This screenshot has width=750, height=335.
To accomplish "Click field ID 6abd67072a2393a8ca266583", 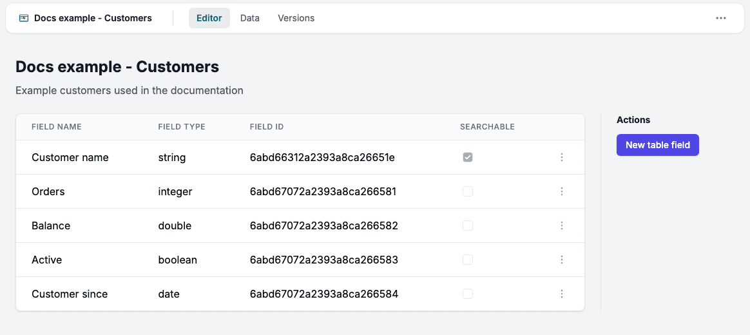I will 324,260.
